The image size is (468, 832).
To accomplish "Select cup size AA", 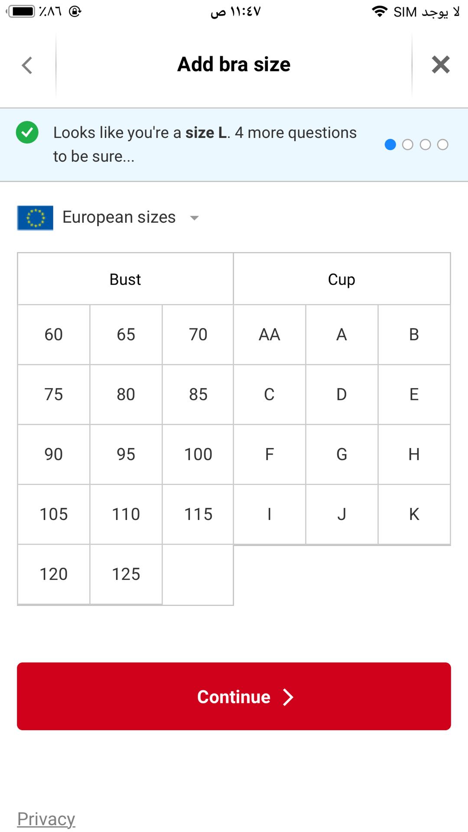I will coord(270,335).
